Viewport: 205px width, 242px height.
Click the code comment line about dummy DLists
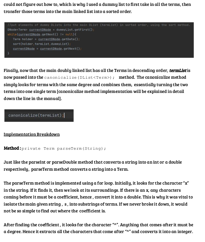(x=99, y=25)
